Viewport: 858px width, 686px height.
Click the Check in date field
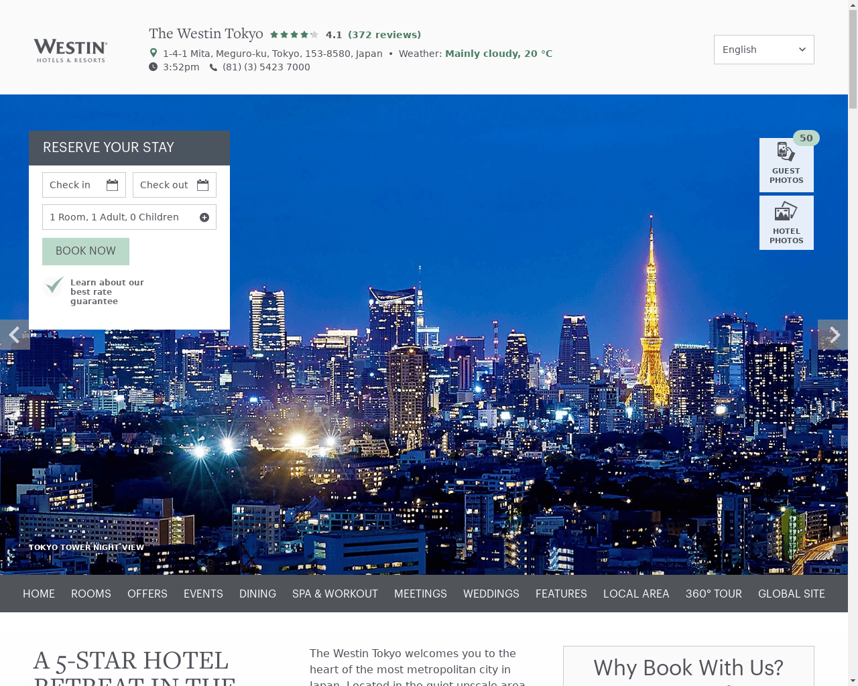[x=84, y=185]
